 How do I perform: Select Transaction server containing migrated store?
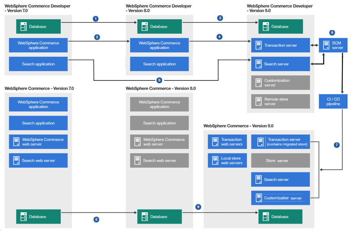(x=280, y=142)
